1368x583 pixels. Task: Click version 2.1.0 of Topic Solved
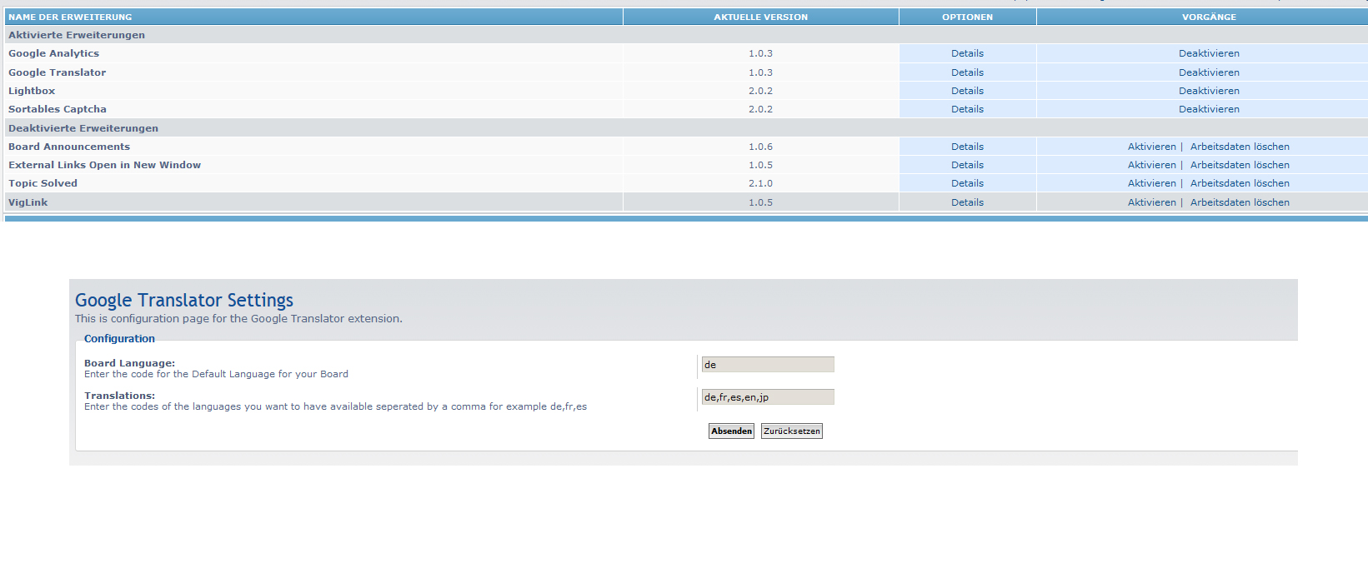(x=760, y=183)
